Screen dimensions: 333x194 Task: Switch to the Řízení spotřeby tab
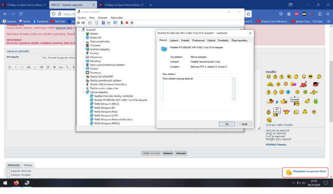point(239,40)
